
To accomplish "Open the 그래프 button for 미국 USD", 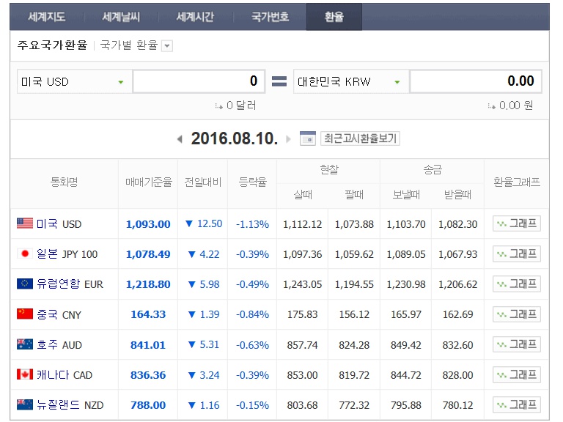I will tap(516, 223).
